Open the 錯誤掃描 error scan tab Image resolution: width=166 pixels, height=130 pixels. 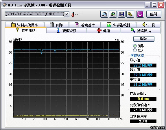coord(141,31)
